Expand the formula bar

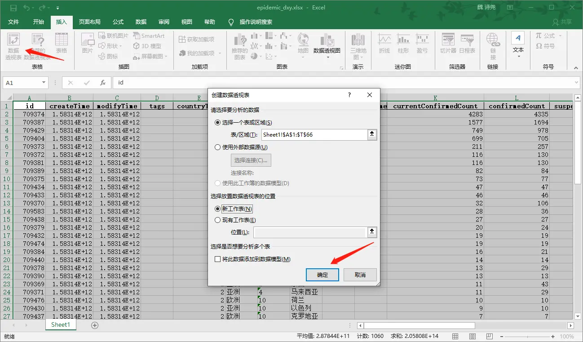pyautogui.click(x=576, y=83)
